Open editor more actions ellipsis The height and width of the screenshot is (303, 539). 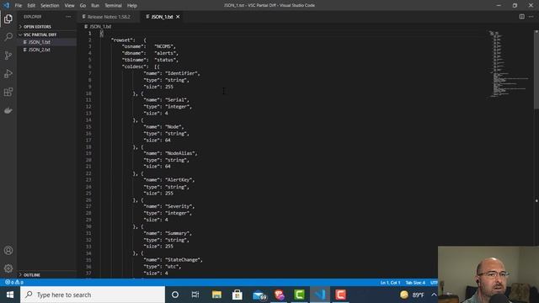click(531, 17)
